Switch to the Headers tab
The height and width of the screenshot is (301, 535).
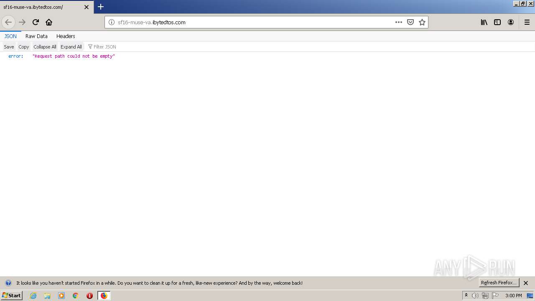pos(66,36)
